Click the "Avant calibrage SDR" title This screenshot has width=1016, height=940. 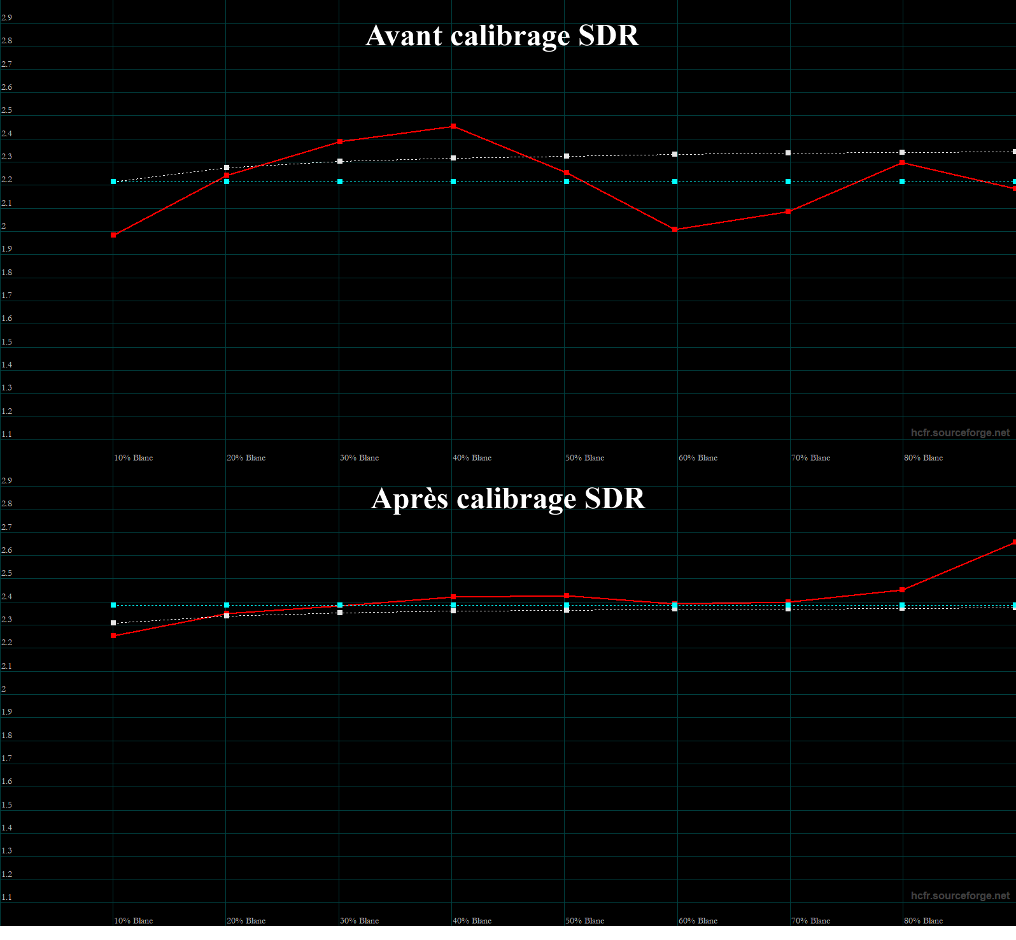point(502,36)
